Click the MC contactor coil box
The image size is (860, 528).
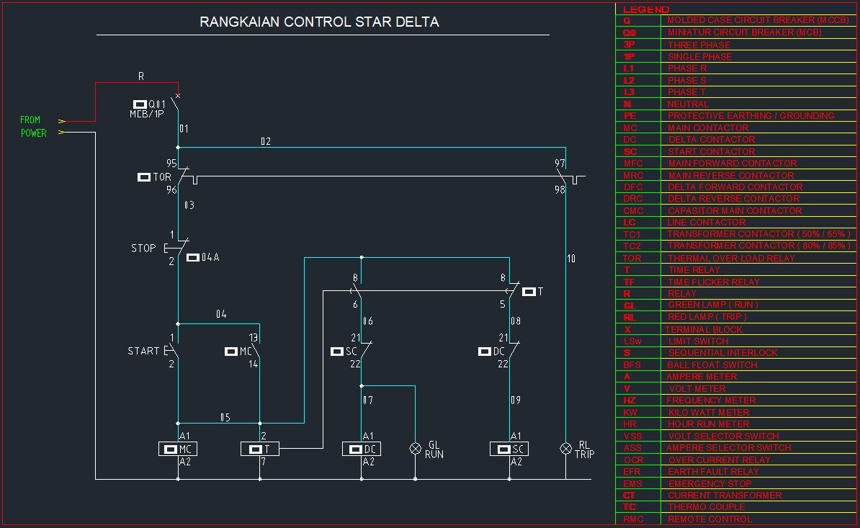[178, 449]
